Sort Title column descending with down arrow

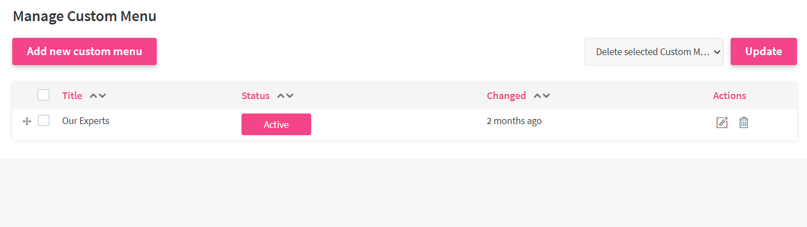[x=103, y=96]
